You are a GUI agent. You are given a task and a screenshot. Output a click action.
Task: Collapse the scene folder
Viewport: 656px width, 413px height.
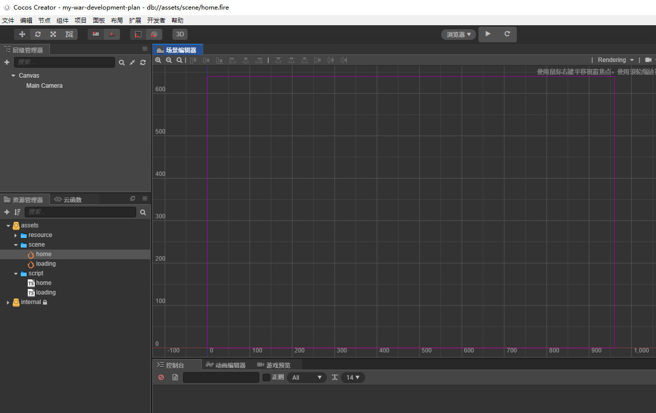16,245
